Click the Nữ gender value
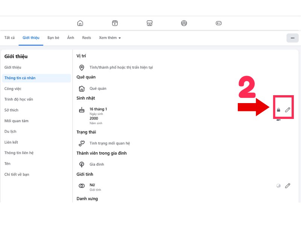 (x=92, y=185)
